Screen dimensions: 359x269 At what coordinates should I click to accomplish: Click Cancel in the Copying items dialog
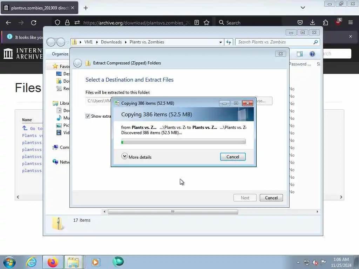pyautogui.click(x=233, y=157)
